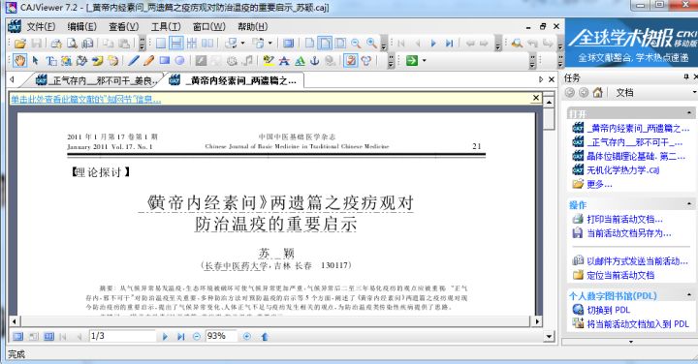The height and width of the screenshot is (364, 698).
Task: Open the 编辑(E) menu
Action: [81, 27]
